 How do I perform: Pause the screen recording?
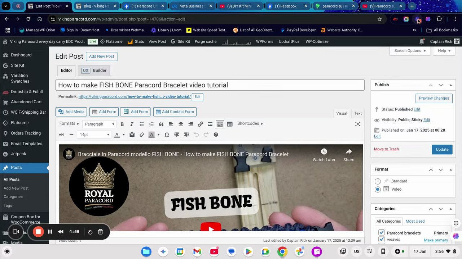click(50, 232)
